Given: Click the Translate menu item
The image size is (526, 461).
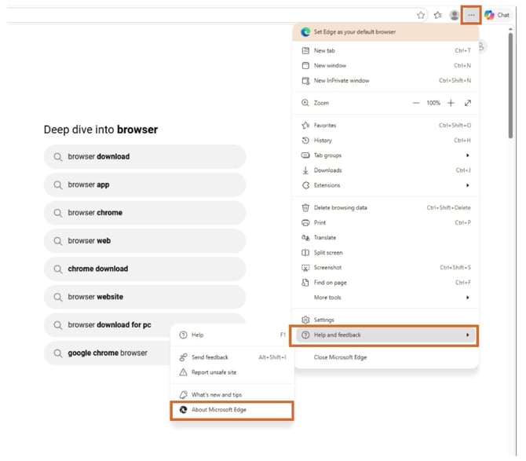Looking at the screenshot, I should 385,237.
